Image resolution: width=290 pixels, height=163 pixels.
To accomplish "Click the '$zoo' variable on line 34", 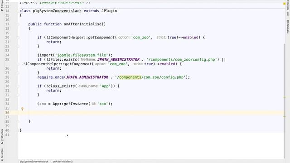I will click(x=41, y=104).
